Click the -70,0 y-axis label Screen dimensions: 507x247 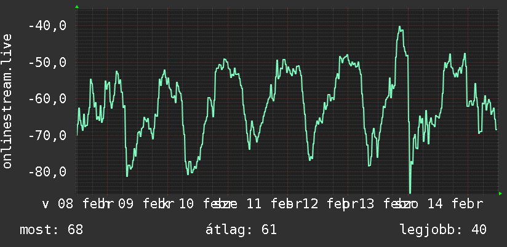click(x=47, y=135)
